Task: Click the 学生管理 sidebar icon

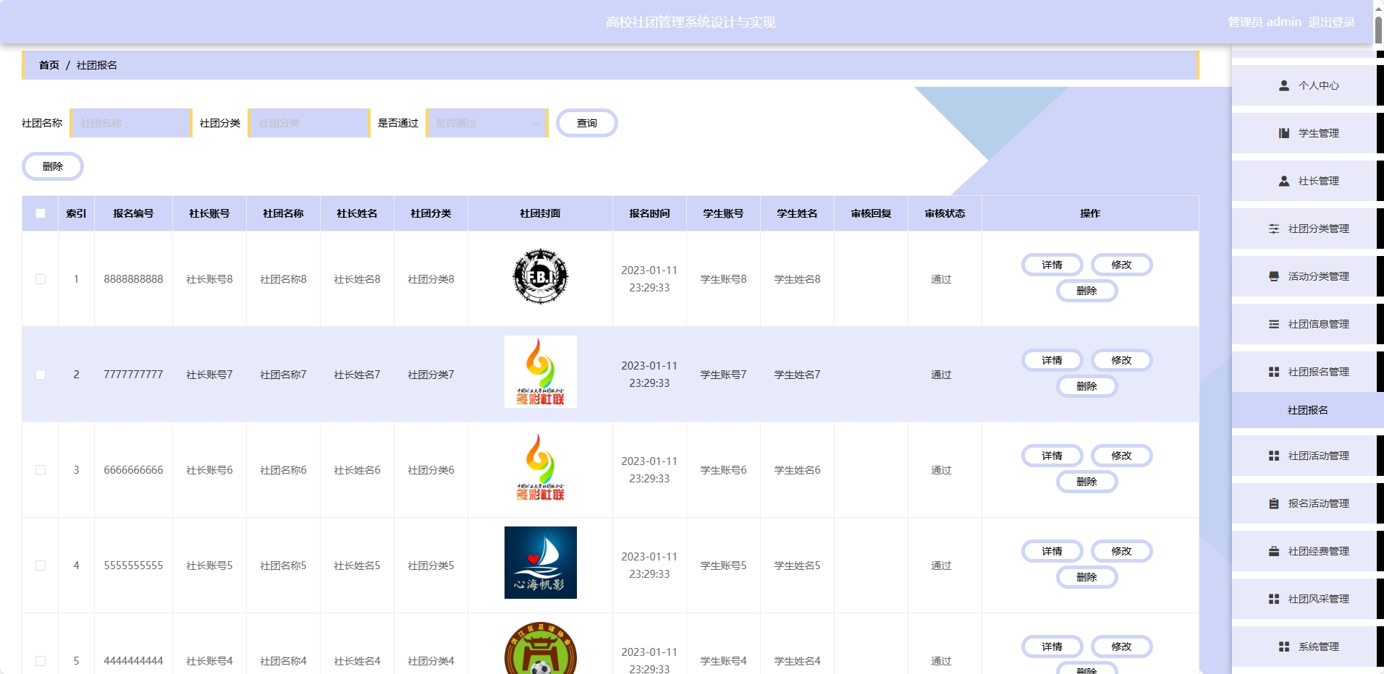Action: tap(1284, 133)
